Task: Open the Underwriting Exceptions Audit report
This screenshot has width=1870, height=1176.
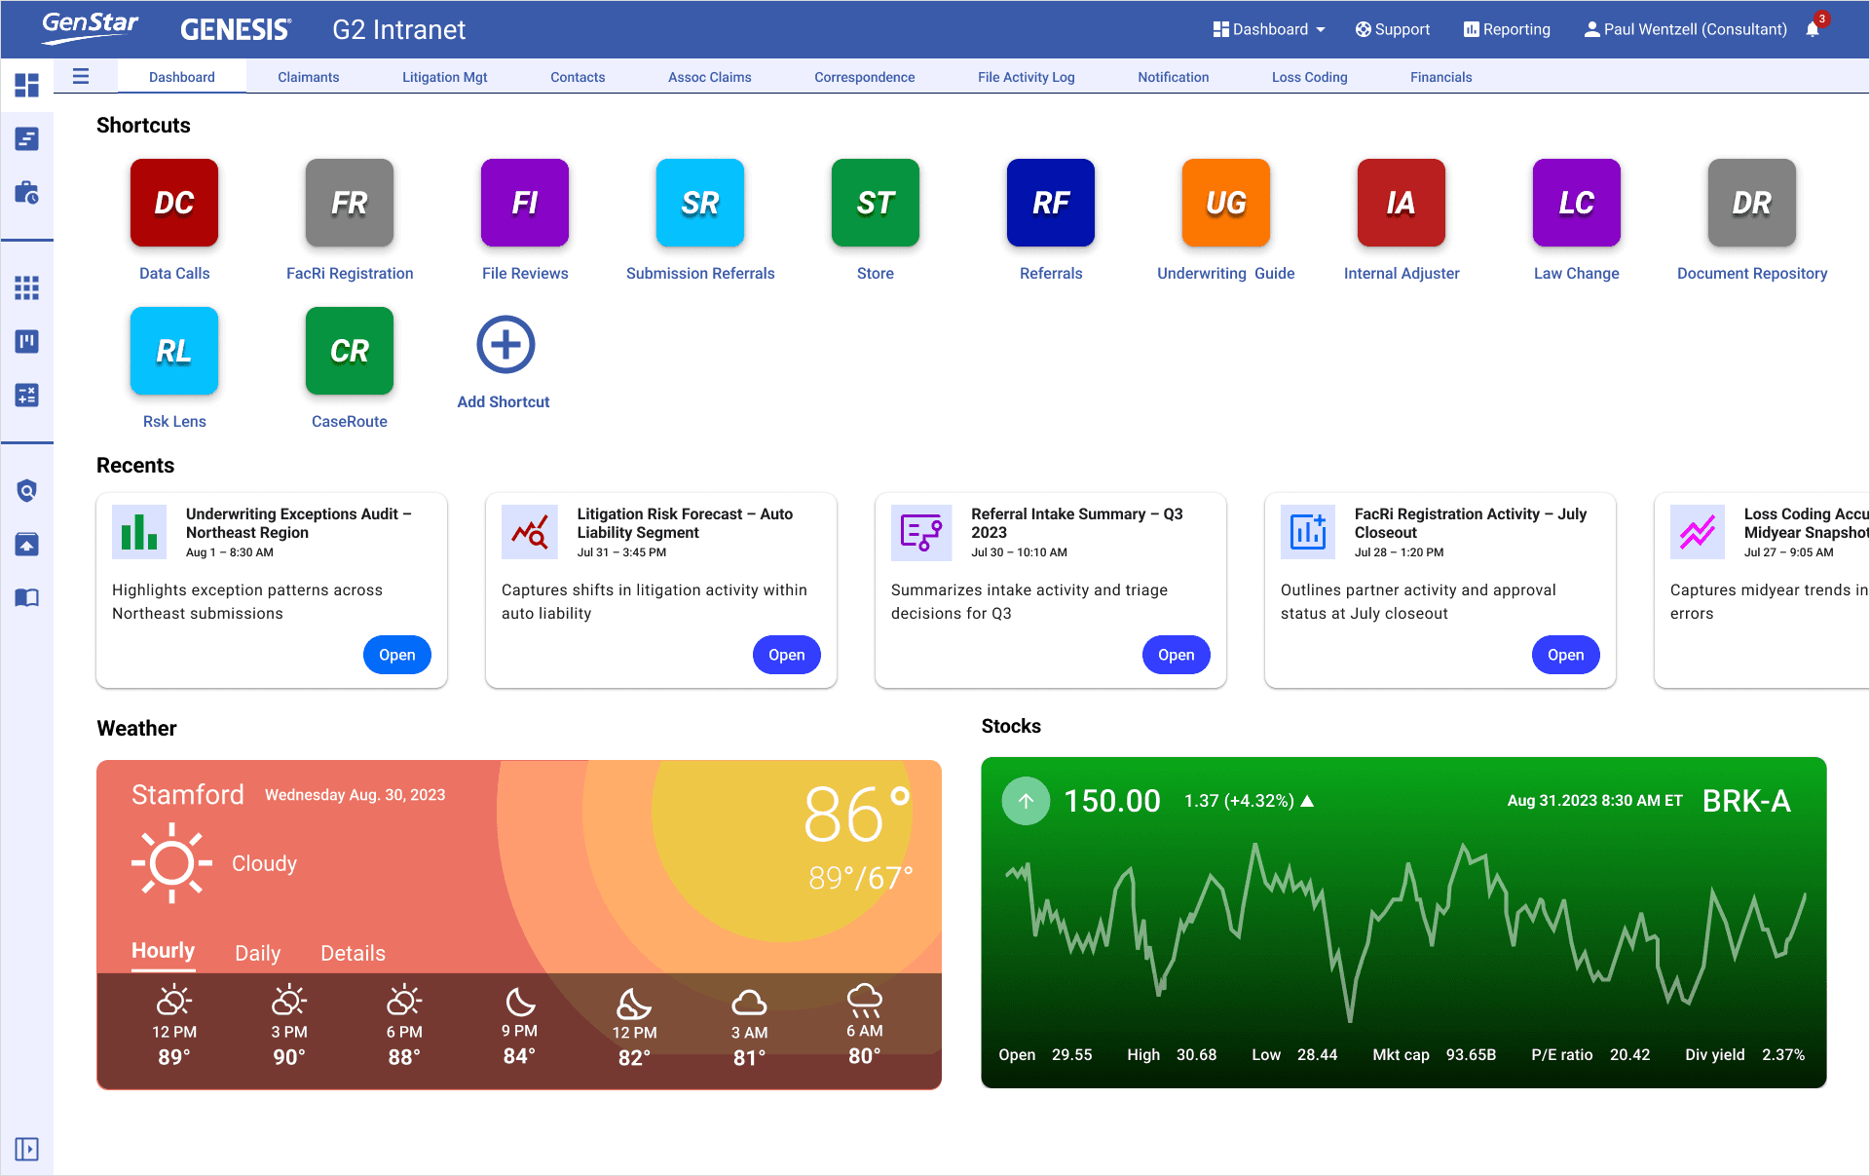Action: [x=396, y=655]
